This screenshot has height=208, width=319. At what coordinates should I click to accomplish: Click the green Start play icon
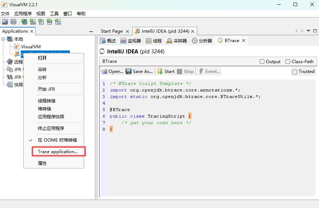tap(160, 72)
